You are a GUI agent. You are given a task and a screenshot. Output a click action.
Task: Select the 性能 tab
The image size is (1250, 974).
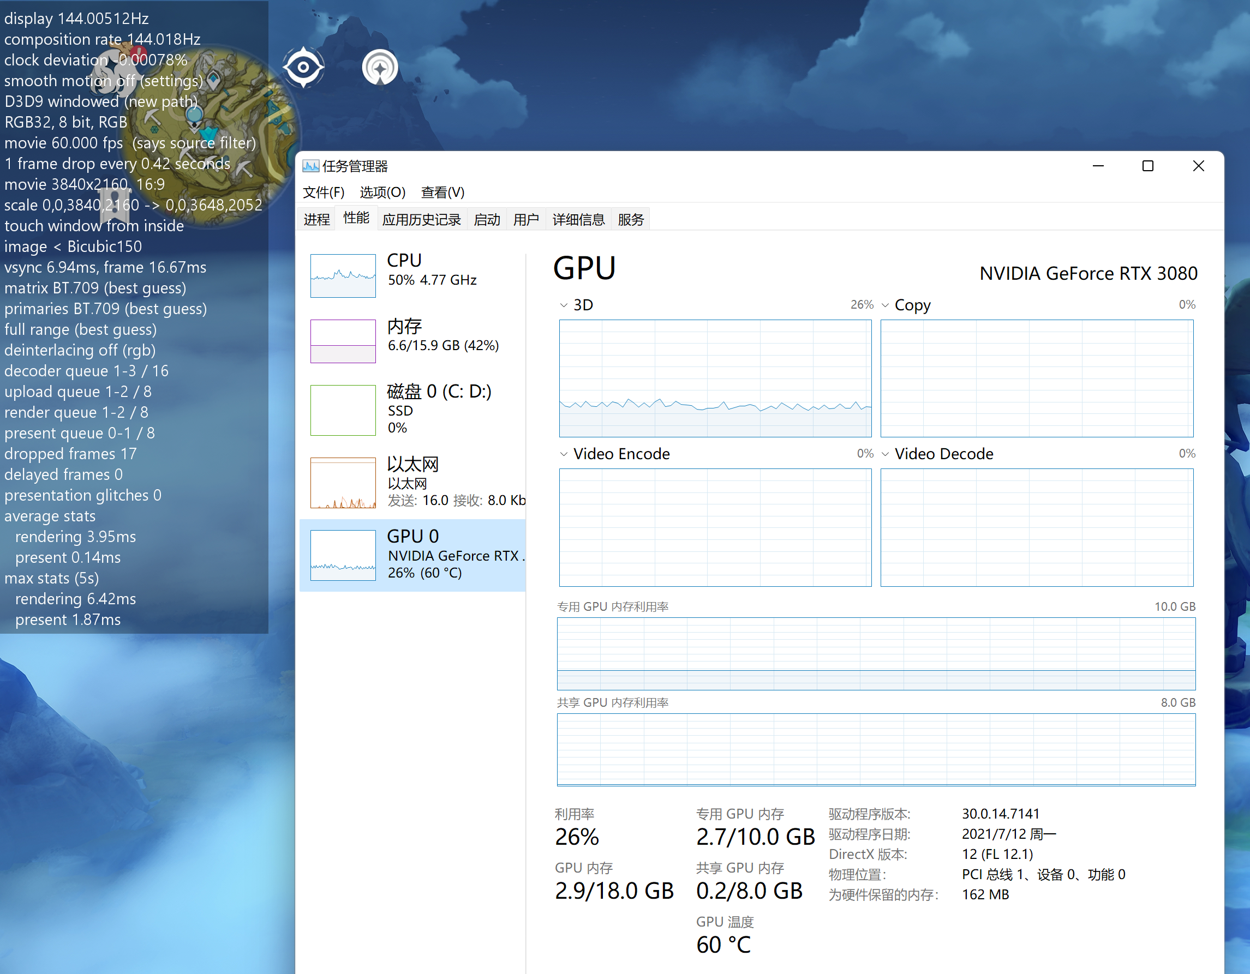(357, 218)
